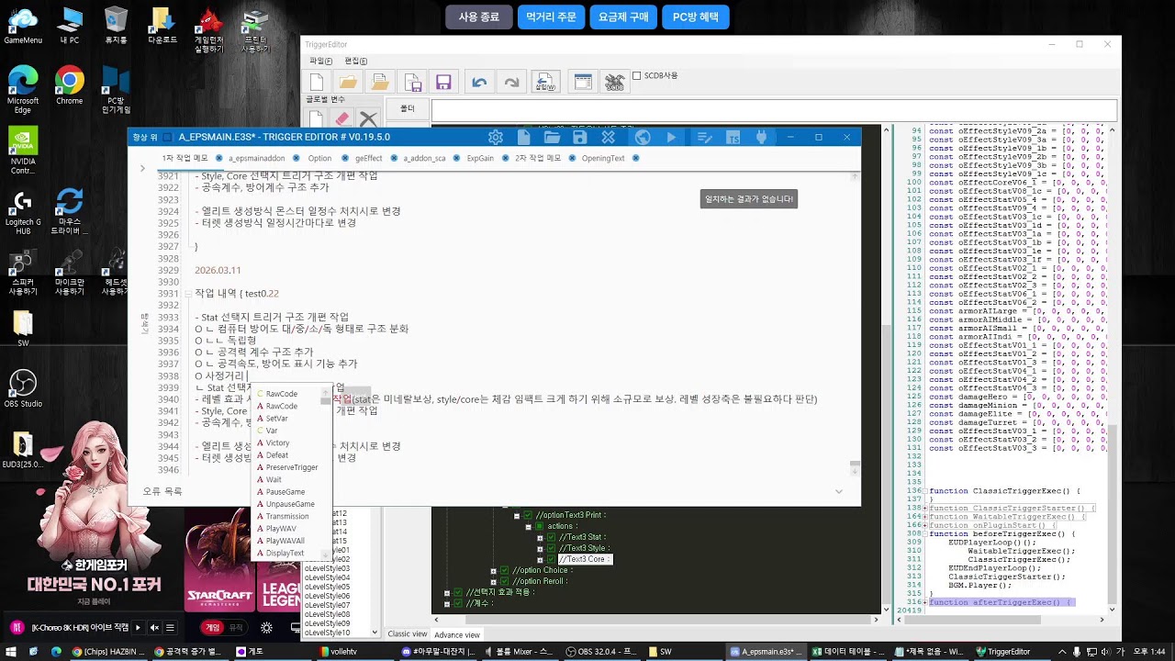Click the window layout toolbar icon
This screenshot has width=1175, height=661.
click(582, 83)
